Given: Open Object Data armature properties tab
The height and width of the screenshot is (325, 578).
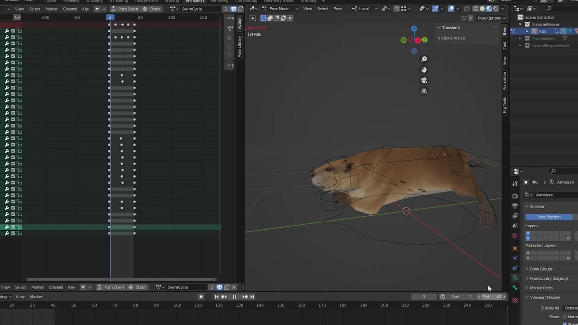Looking at the screenshot, I should point(515,278).
